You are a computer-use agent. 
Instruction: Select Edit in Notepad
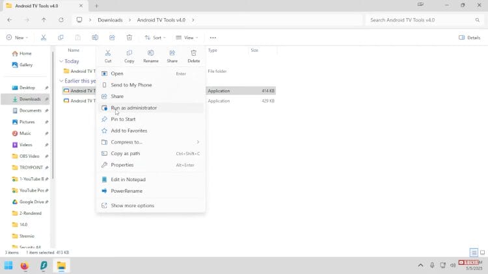[x=151, y=180]
